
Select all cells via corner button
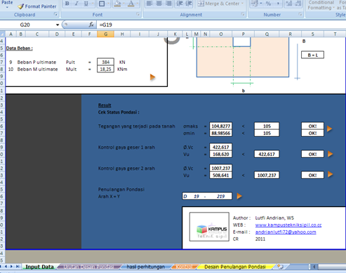(x=2, y=34)
